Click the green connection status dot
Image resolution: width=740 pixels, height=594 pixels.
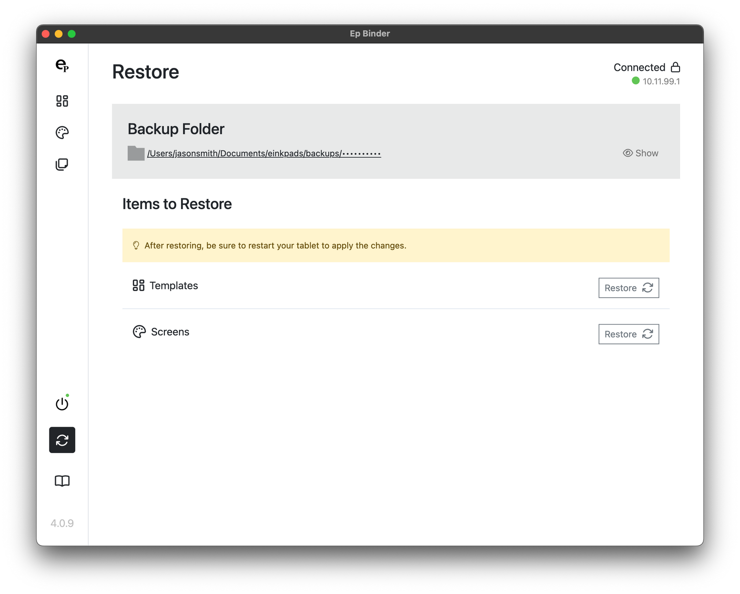635,81
